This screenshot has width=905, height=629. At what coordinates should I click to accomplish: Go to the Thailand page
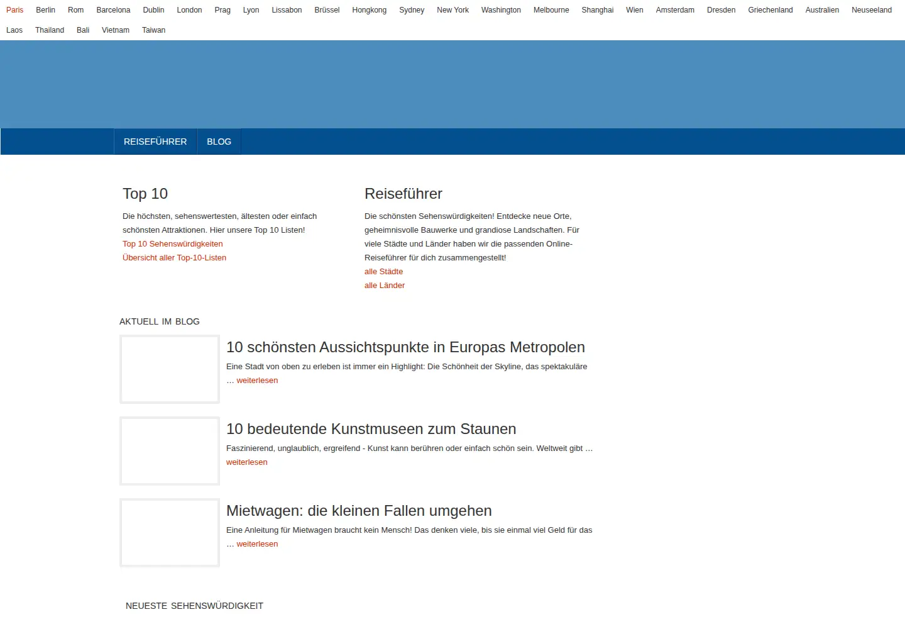point(50,30)
